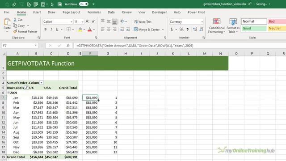Viewport: 286px width, 161px height.
Task: Click Increase Decimal icon
Action: tap(195, 30)
